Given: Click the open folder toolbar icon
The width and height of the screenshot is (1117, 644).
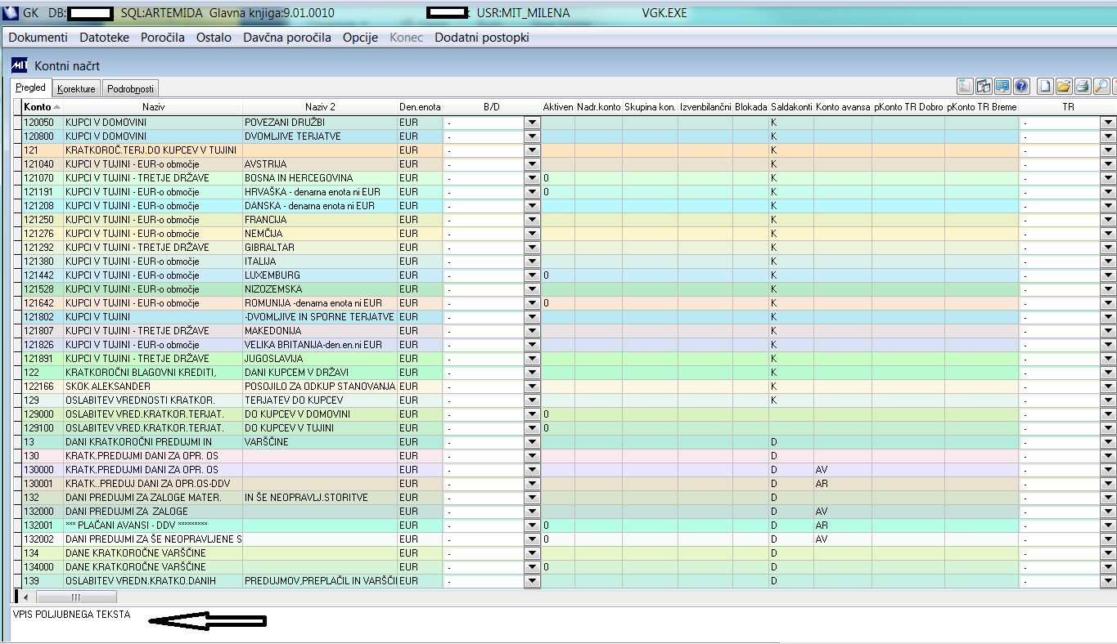Looking at the screenshot, I should 1064,87.
